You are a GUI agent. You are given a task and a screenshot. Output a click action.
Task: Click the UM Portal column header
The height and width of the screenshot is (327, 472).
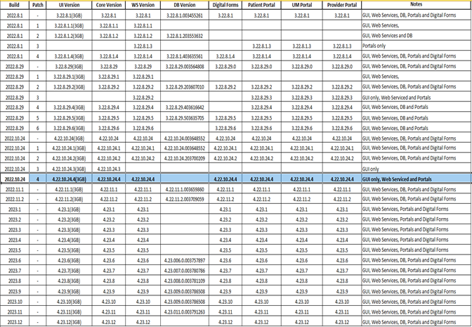[301, 4]
